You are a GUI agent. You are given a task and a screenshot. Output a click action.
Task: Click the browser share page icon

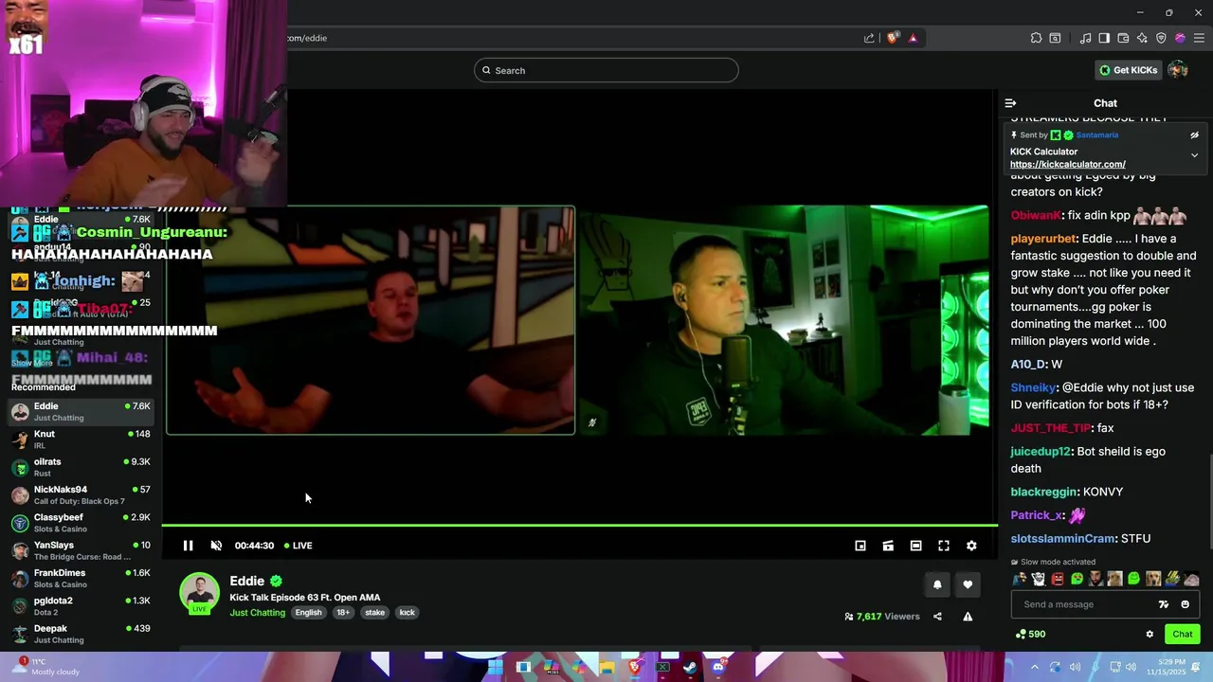[x=869, y=38]
